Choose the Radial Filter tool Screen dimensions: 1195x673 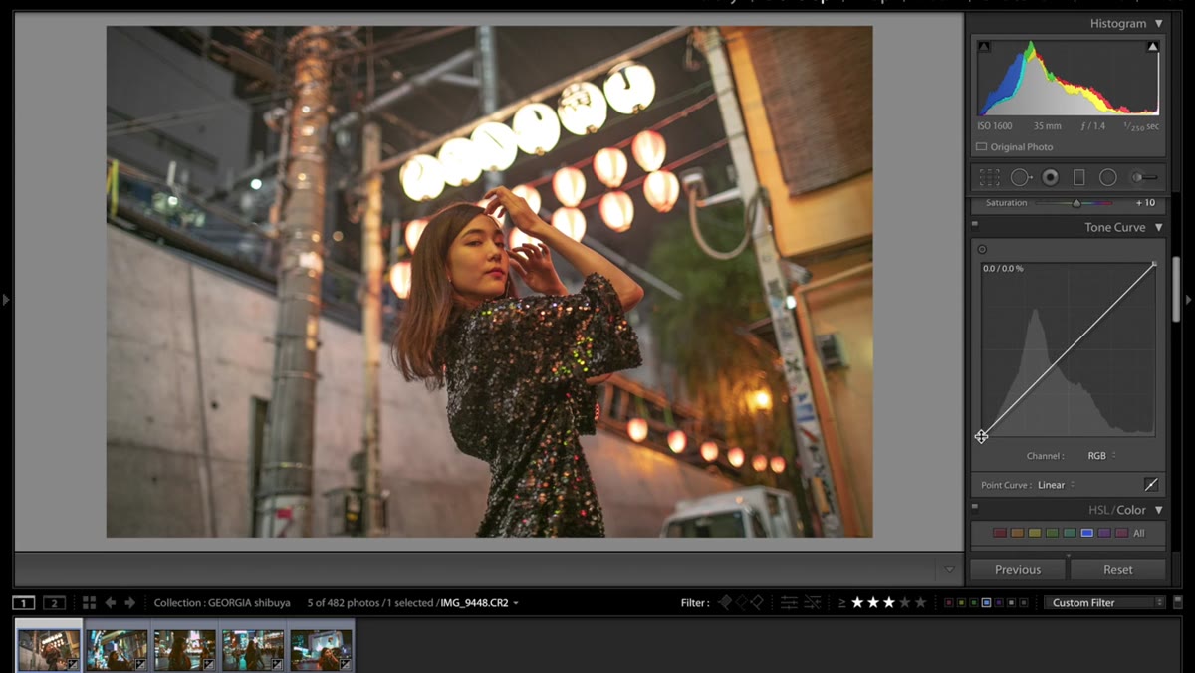click(x=1107, y=177)
